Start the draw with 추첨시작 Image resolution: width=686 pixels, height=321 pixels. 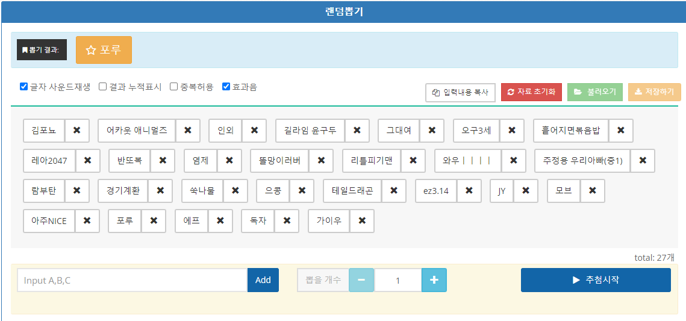pyautogui.click(x=595, y=280)
